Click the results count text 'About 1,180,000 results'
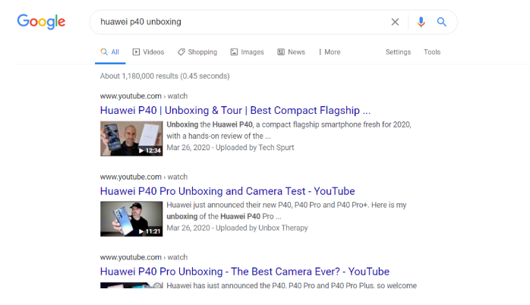The image size is (530, 305). tap(165, 76)
